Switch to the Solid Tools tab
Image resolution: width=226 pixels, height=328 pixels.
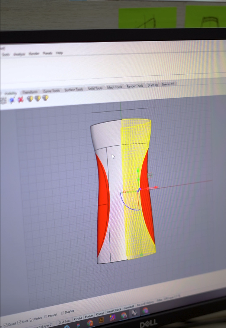tap(95, 88)
